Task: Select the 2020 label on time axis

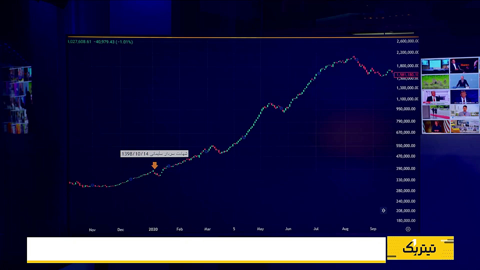Action: click(x=153, y=229)
